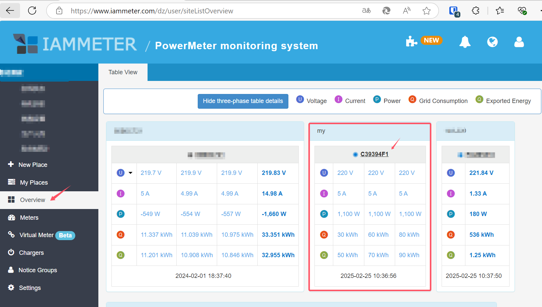Click the site info lock icon
Image resolution: width=542 pixels, height=307 pixels.
pos(59,11)
